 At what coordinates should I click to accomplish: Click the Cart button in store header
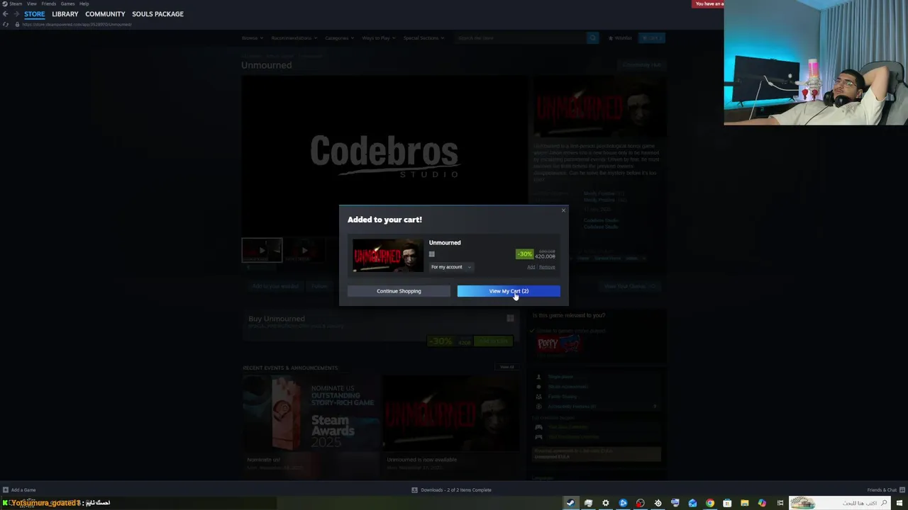[651, 38]
